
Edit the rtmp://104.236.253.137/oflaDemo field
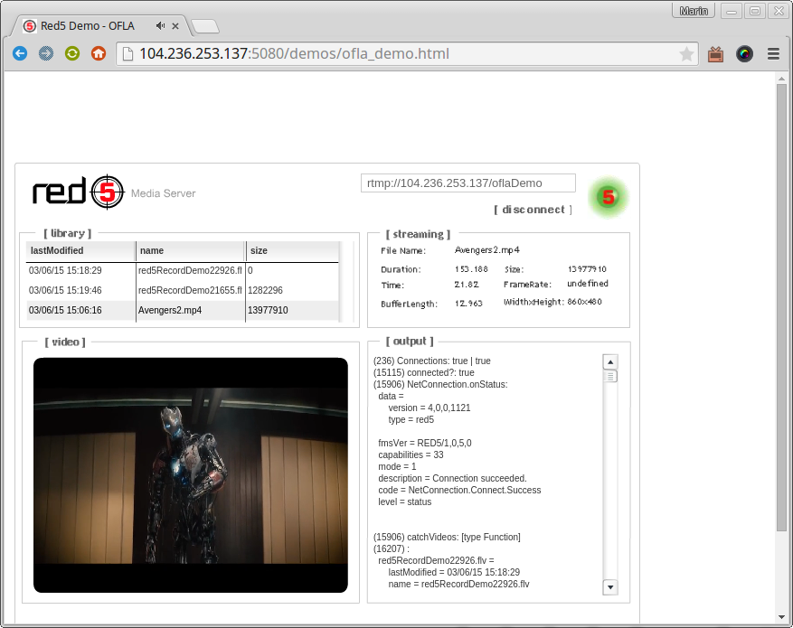click(467, 183)
